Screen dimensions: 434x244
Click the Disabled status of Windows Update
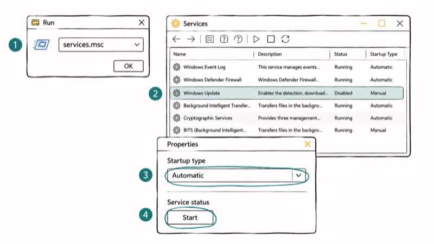click(x=343, y=93)
